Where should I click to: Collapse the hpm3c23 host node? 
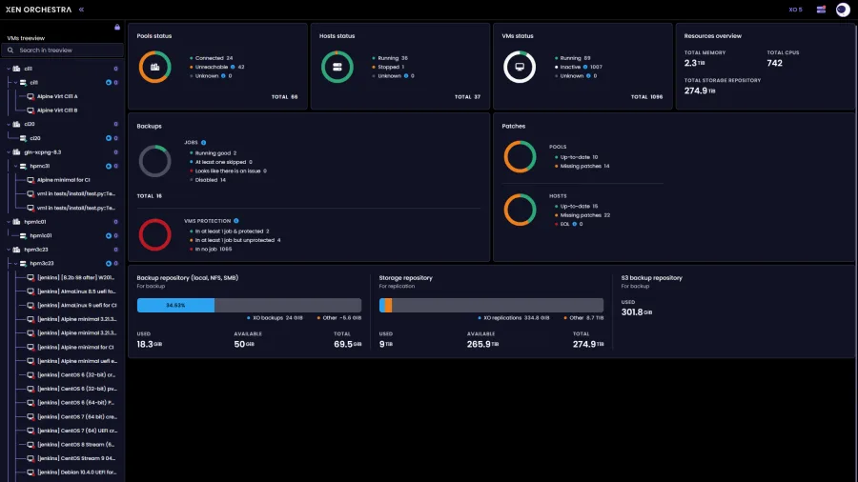pos(15,264)
